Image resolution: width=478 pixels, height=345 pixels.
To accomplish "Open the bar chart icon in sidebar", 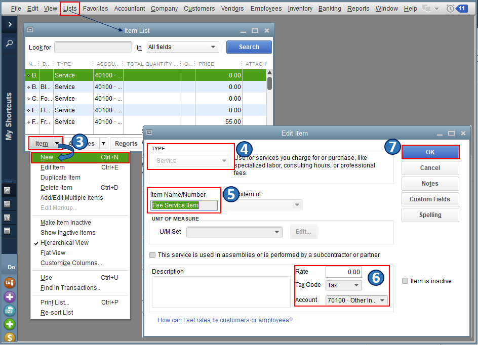I will pos(7,218).
